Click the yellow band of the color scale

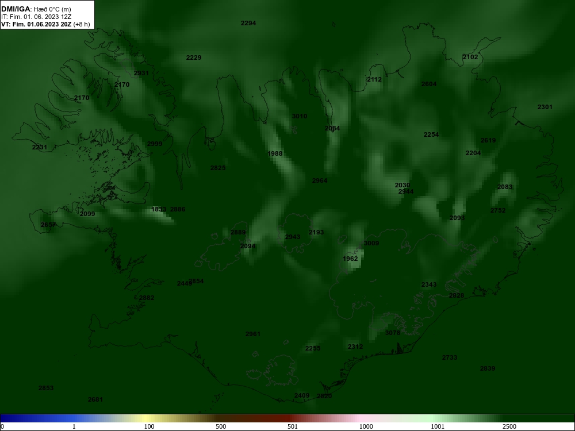(145, 418)
